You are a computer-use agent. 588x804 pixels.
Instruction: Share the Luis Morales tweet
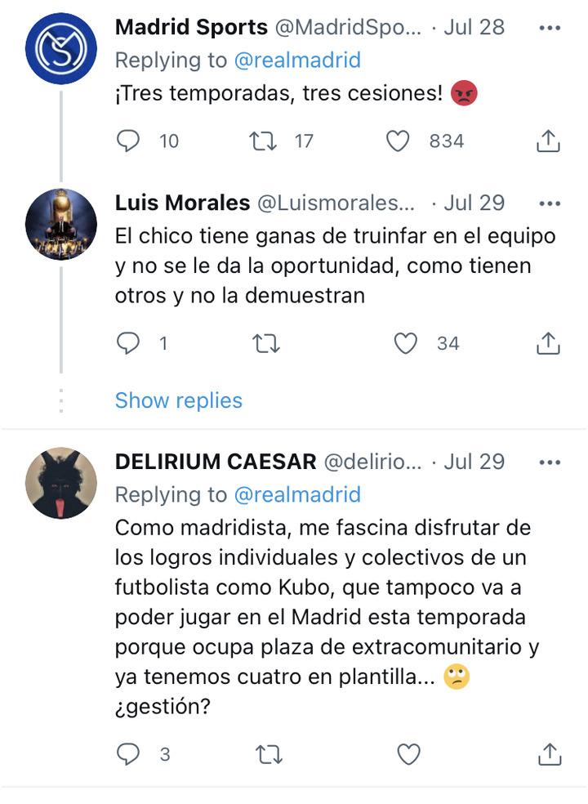click(548, 343)
